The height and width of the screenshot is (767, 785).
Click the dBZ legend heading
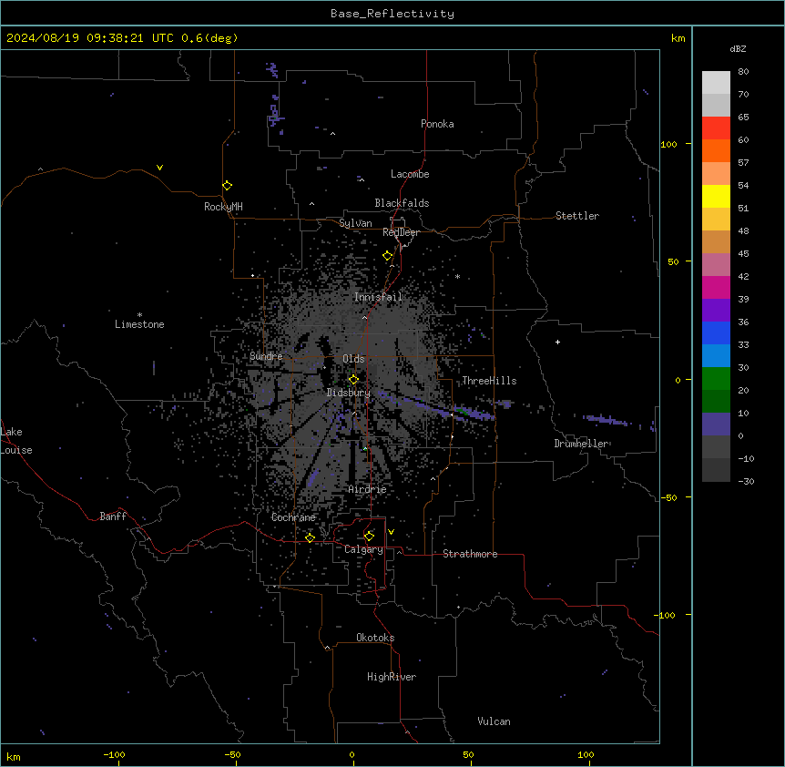[738, 48]
